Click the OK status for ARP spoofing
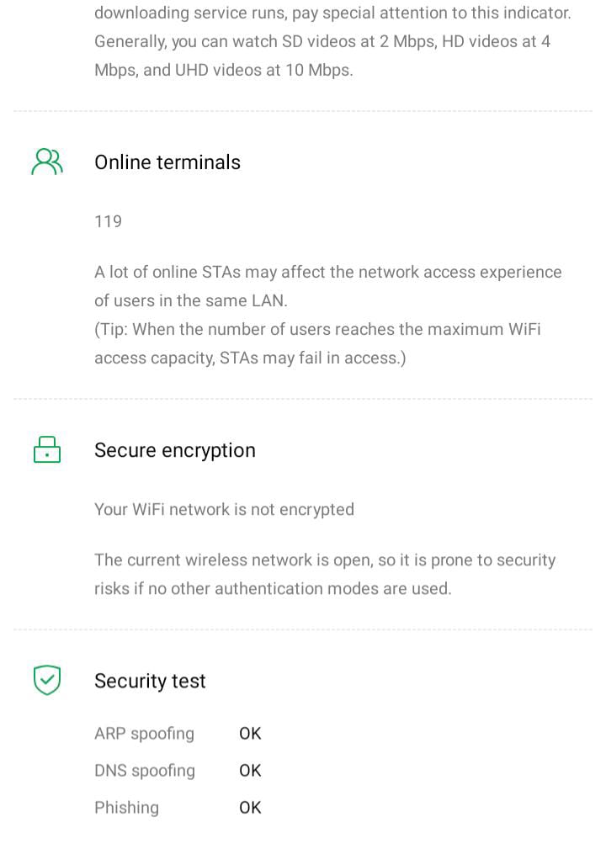The image size is (606, 849). [250, 733]
